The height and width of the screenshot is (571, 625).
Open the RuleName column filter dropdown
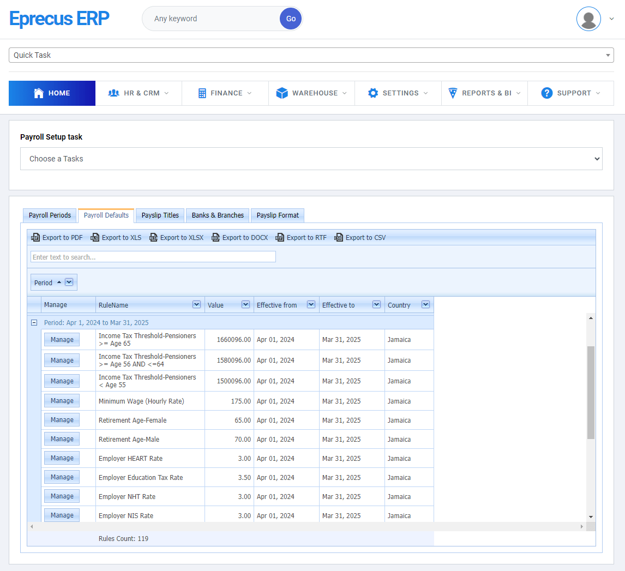196,304
